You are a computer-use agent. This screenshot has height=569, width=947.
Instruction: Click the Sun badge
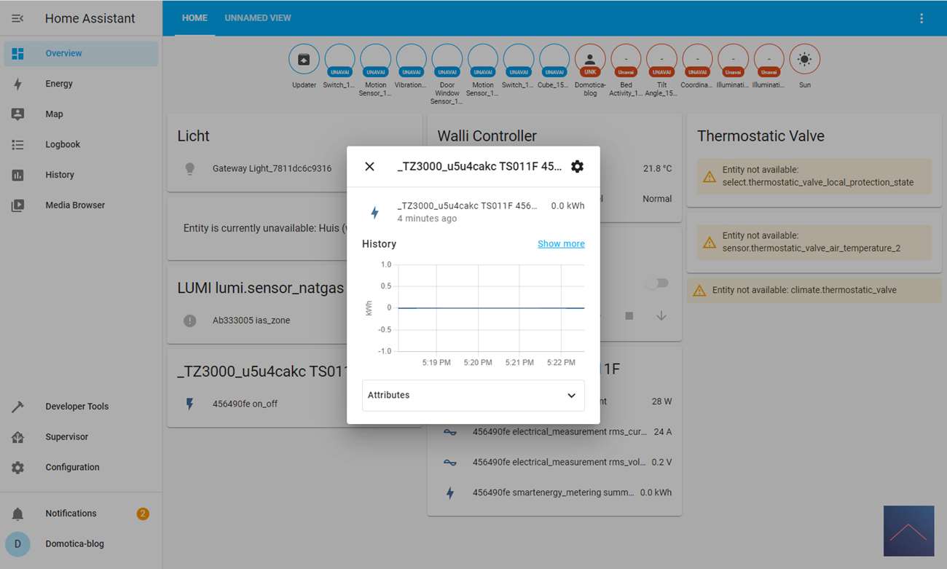click(x=804, y=60)
